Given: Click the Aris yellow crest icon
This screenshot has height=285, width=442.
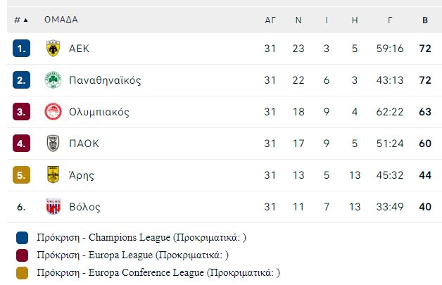Looking at the screenshot, I should coord(53,175).
